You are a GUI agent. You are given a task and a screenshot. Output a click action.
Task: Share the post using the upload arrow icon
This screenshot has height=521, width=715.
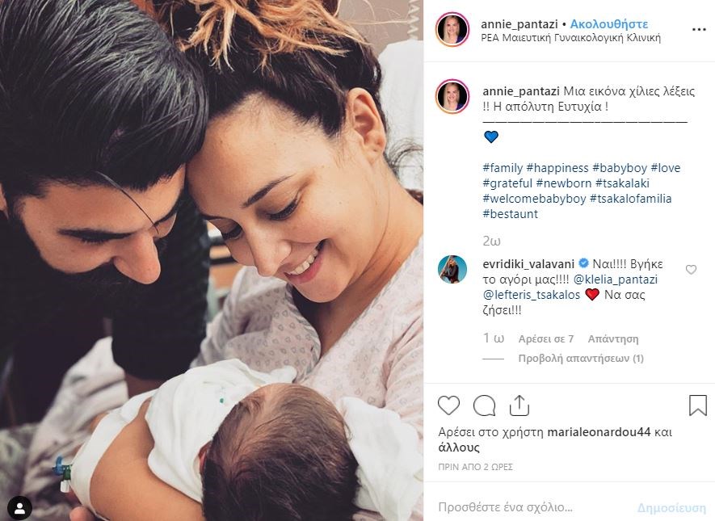click(519, 405)
